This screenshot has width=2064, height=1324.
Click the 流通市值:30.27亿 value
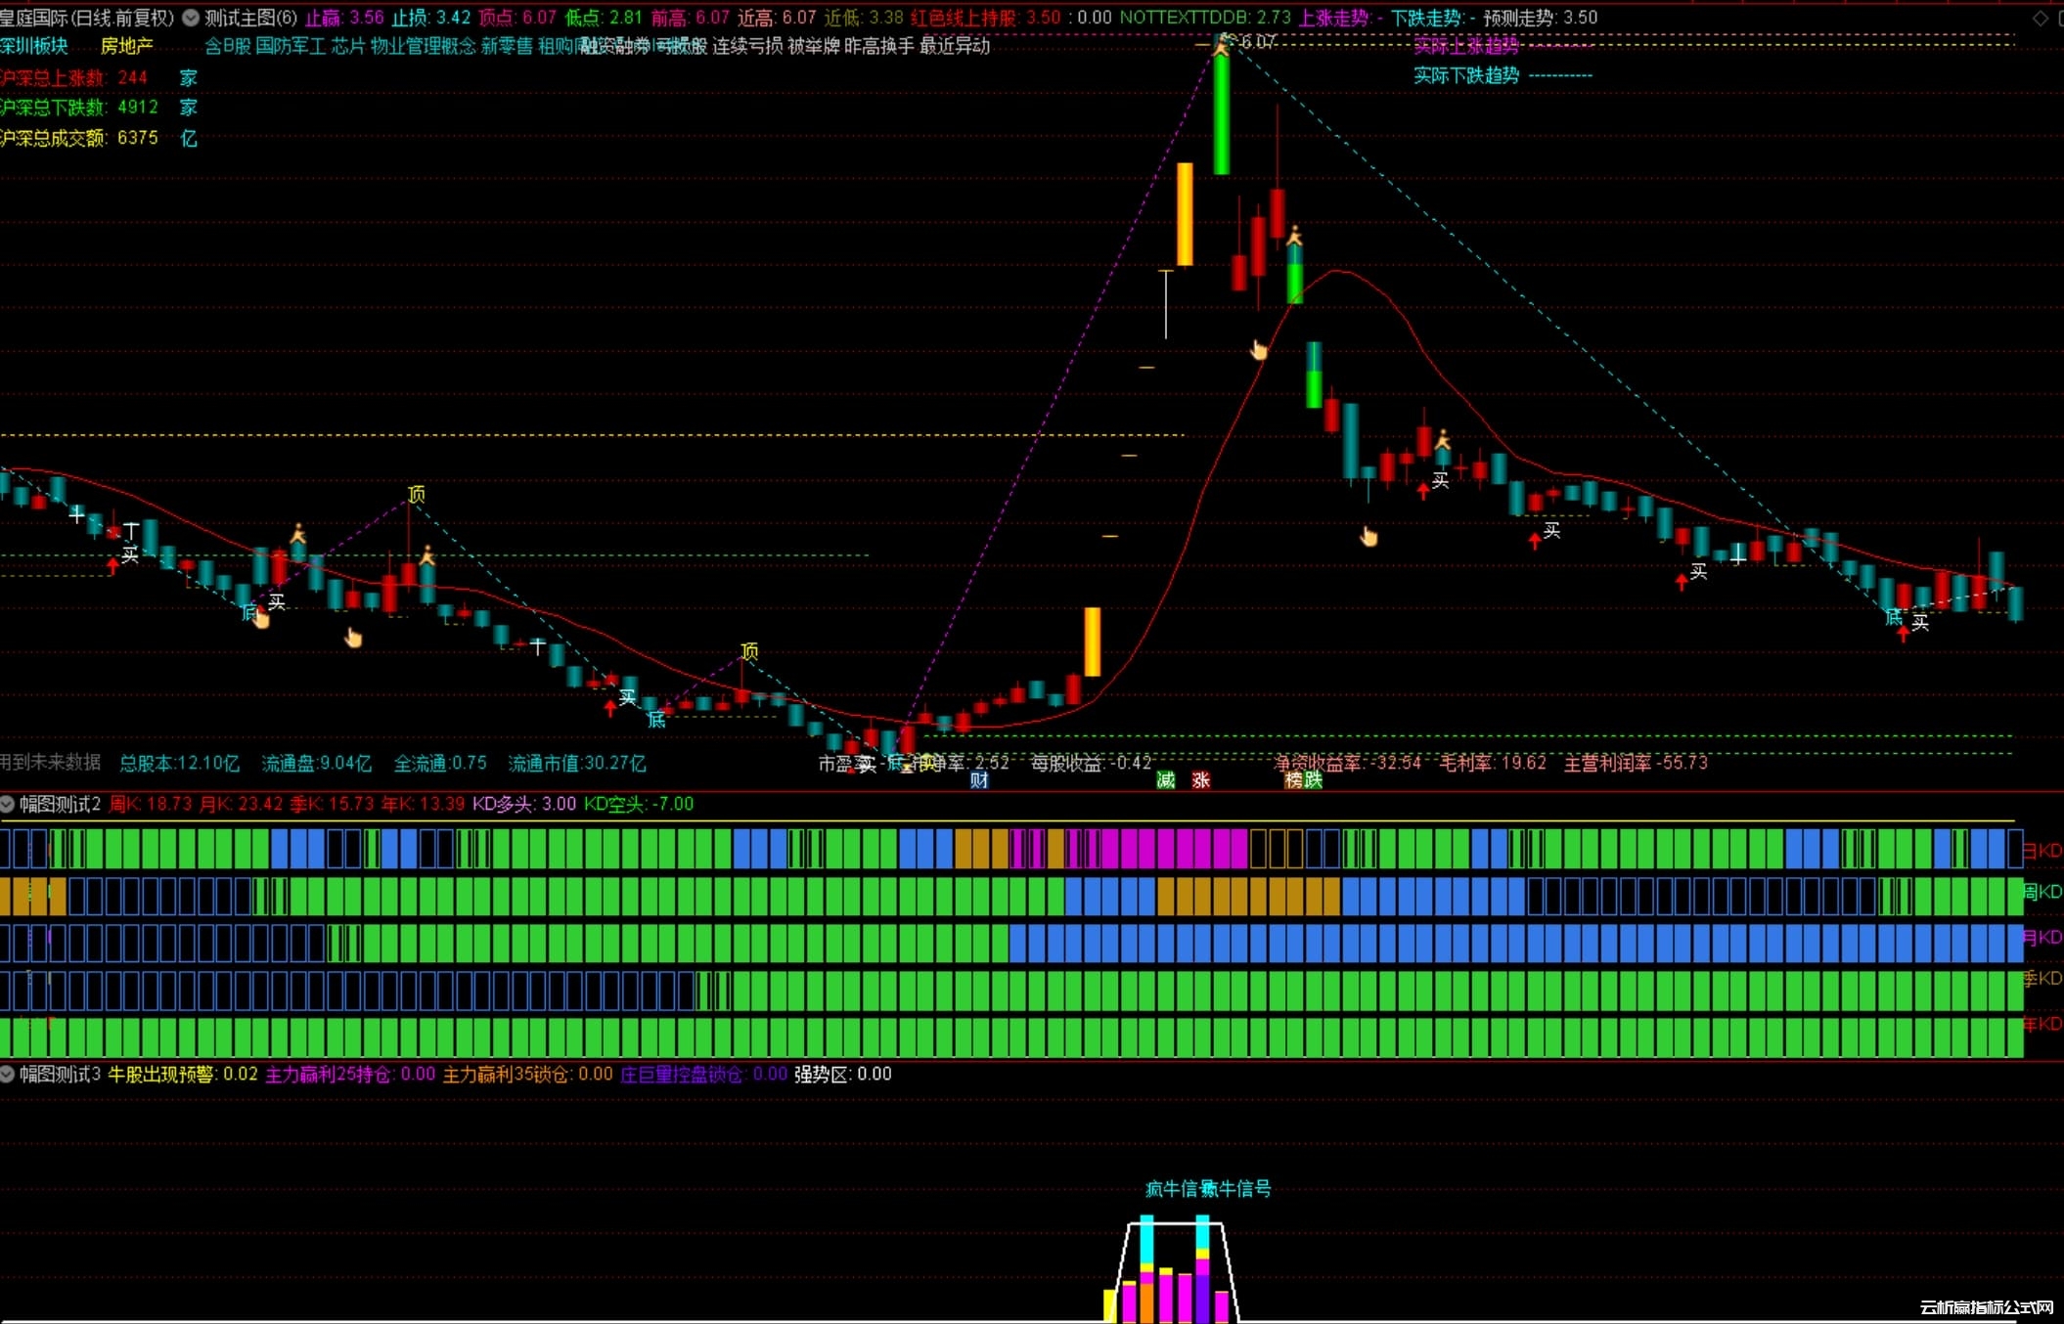[577, 763]
